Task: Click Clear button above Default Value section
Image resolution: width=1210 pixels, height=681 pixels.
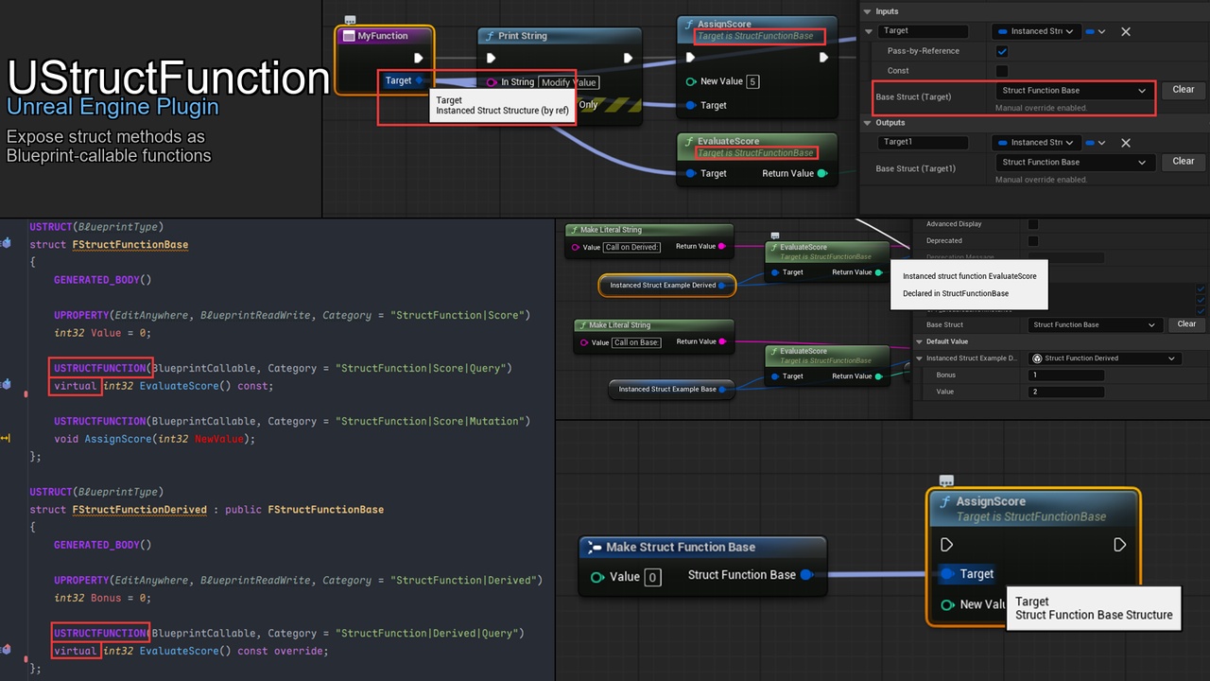Action: [1186, 324]
